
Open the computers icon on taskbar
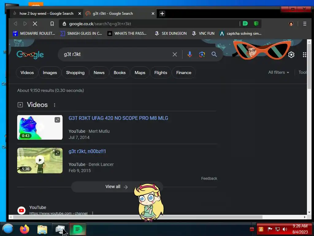(x=60, y=229)
